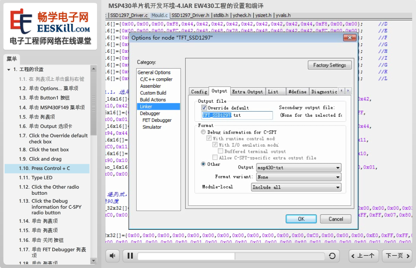The width and height of the screenshot is (416, 268).
Task: Open step 1.2 单击 Options... 菜单项
Action: (x=49, y=88)
